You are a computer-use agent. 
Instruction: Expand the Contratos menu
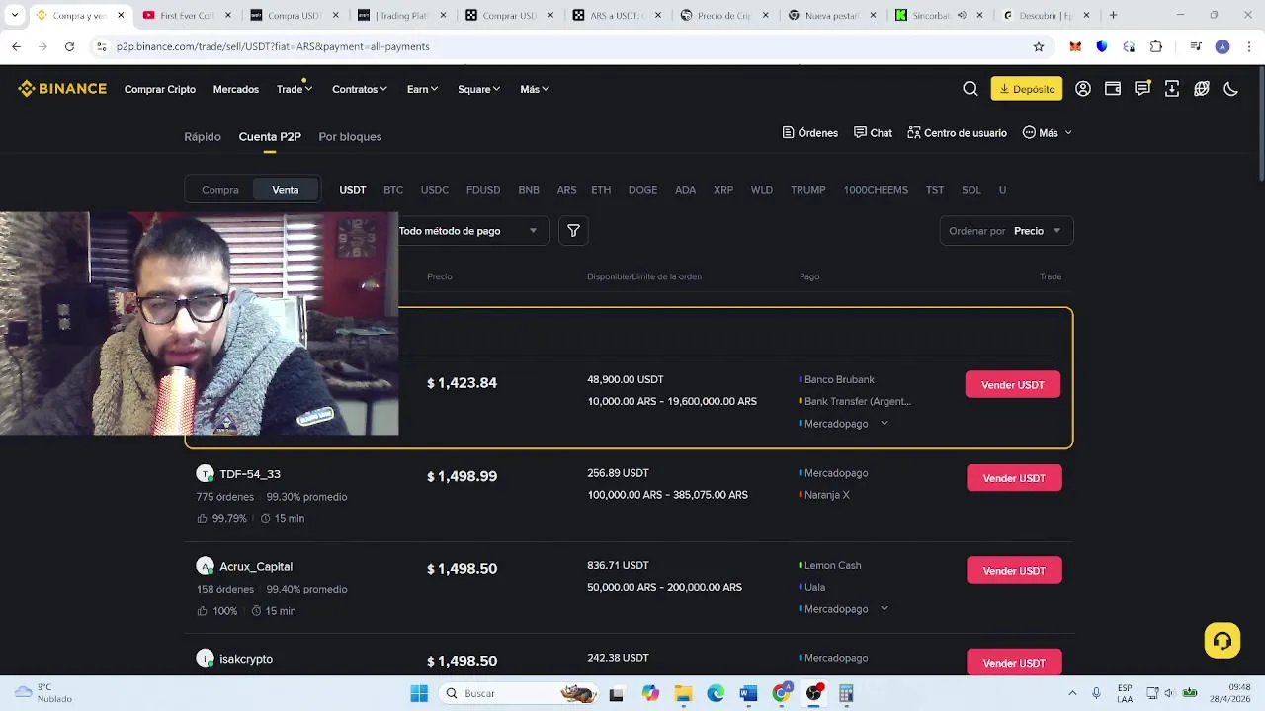tap(360, 89)
